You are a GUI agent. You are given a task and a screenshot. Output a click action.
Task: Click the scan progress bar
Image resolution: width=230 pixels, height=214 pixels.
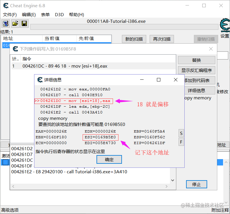[124, 27]
